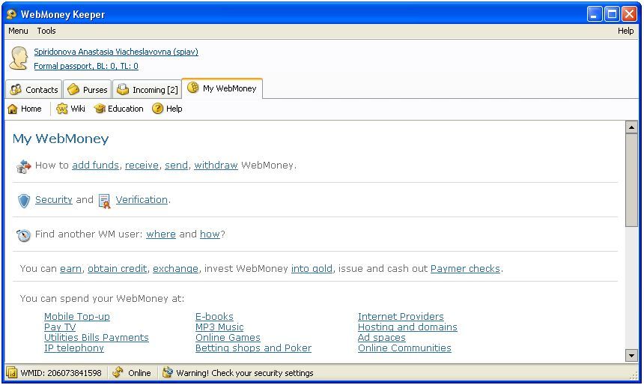Open Wiki from the toolbar
Screen dimensions: 644x385
pyautogui.click(x=70, y=109)
